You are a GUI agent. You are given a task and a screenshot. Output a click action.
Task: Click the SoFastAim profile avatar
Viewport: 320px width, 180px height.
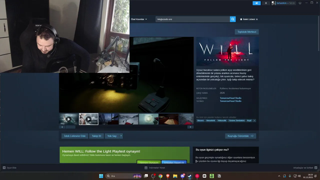click(x=274, y=3)
